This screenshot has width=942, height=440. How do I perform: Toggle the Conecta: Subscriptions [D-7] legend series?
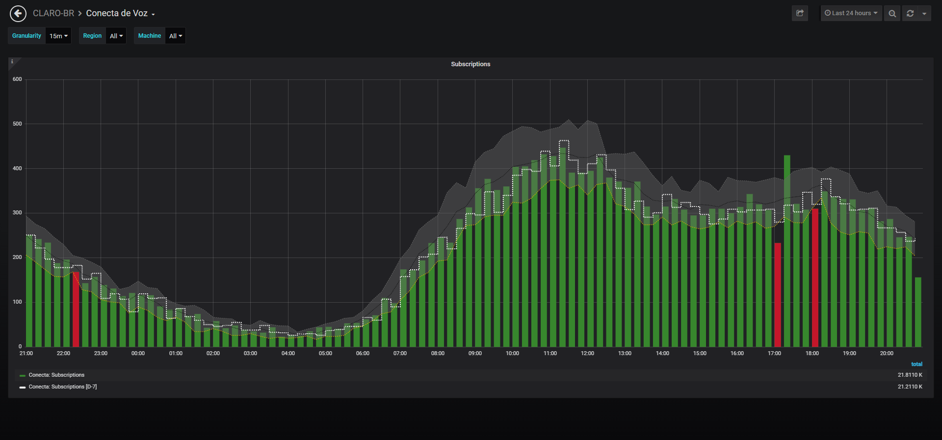click(63, 387)
